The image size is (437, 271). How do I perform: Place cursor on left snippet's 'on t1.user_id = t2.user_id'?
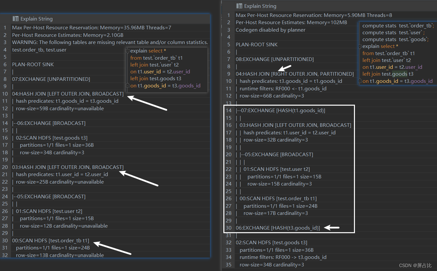coord(160,72)
